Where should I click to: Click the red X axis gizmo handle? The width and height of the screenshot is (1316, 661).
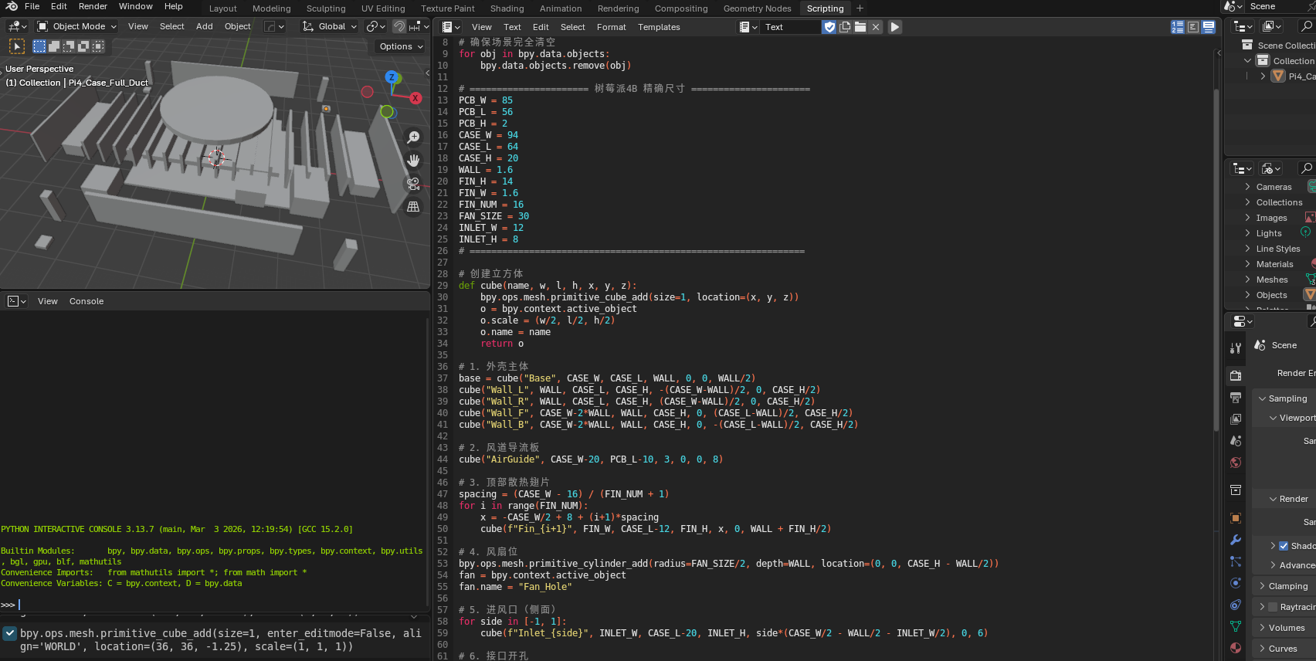[415, 98]
